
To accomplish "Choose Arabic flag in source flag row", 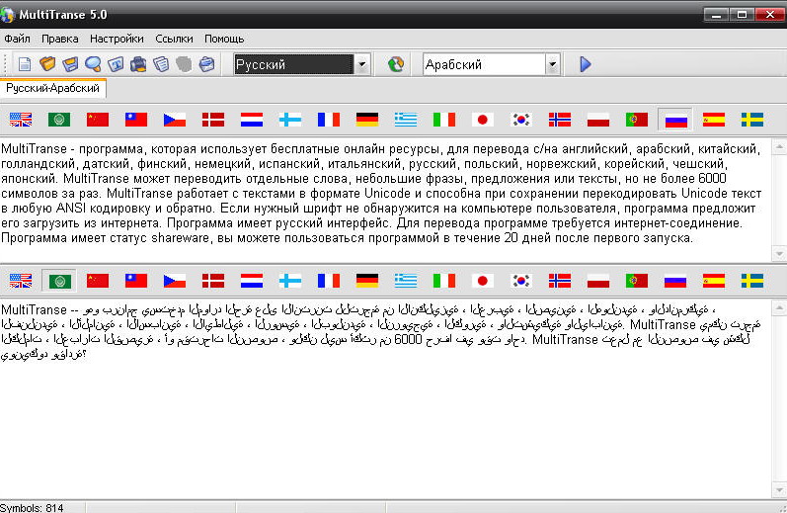I will (x=59, y=120).
